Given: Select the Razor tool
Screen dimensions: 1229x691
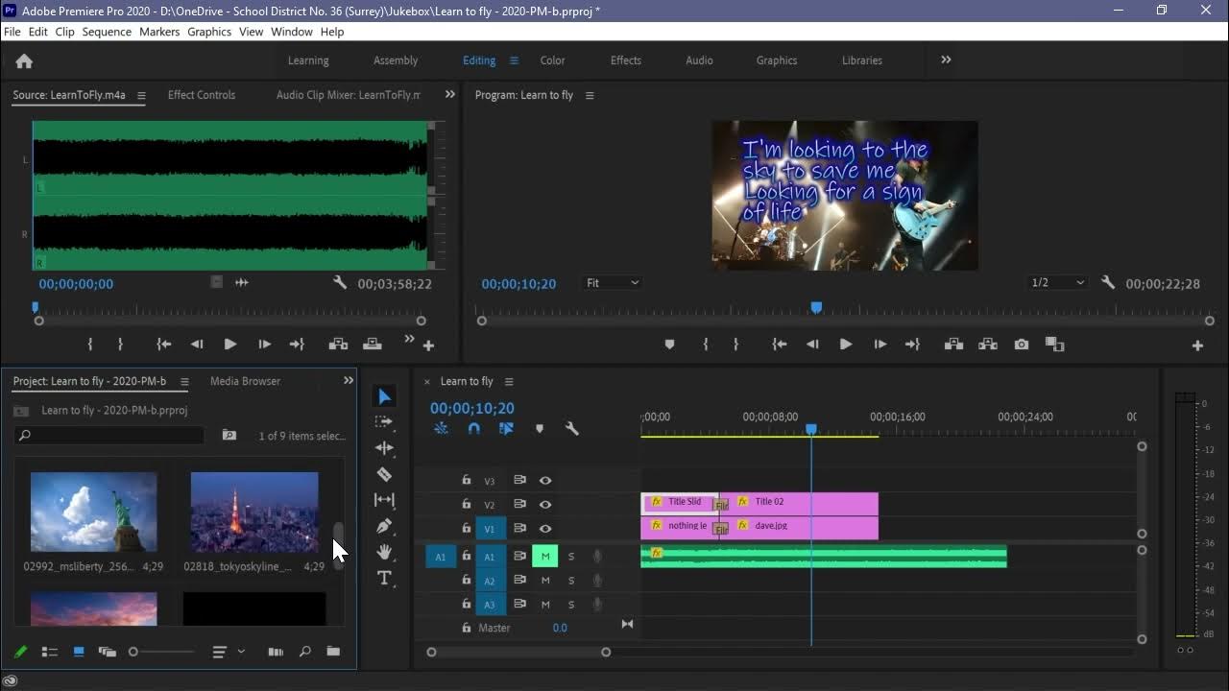Looking at the screenshot, I should (x=384, y=474).
